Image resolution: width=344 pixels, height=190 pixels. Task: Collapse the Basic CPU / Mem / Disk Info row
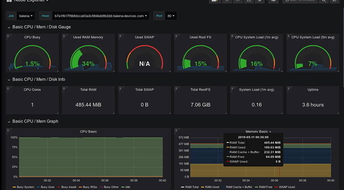coord(39,79)
